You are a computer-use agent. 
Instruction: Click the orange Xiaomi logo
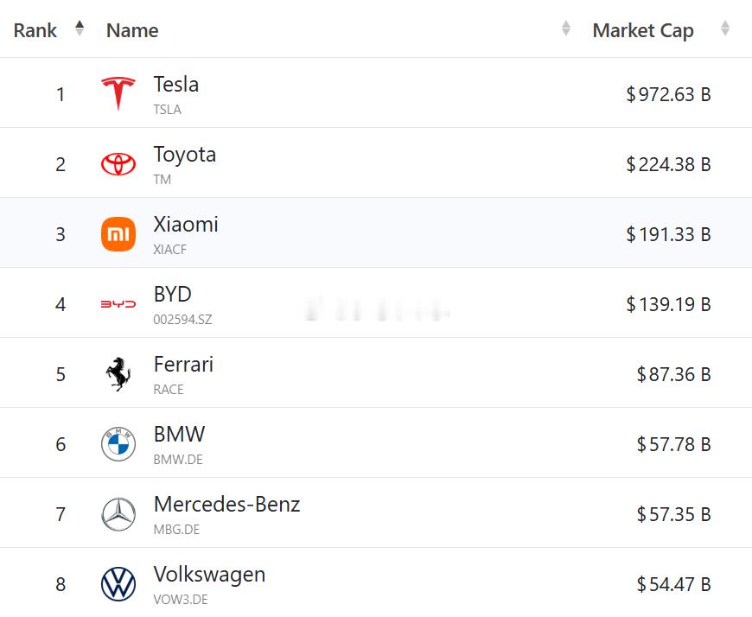coord(118,234)
